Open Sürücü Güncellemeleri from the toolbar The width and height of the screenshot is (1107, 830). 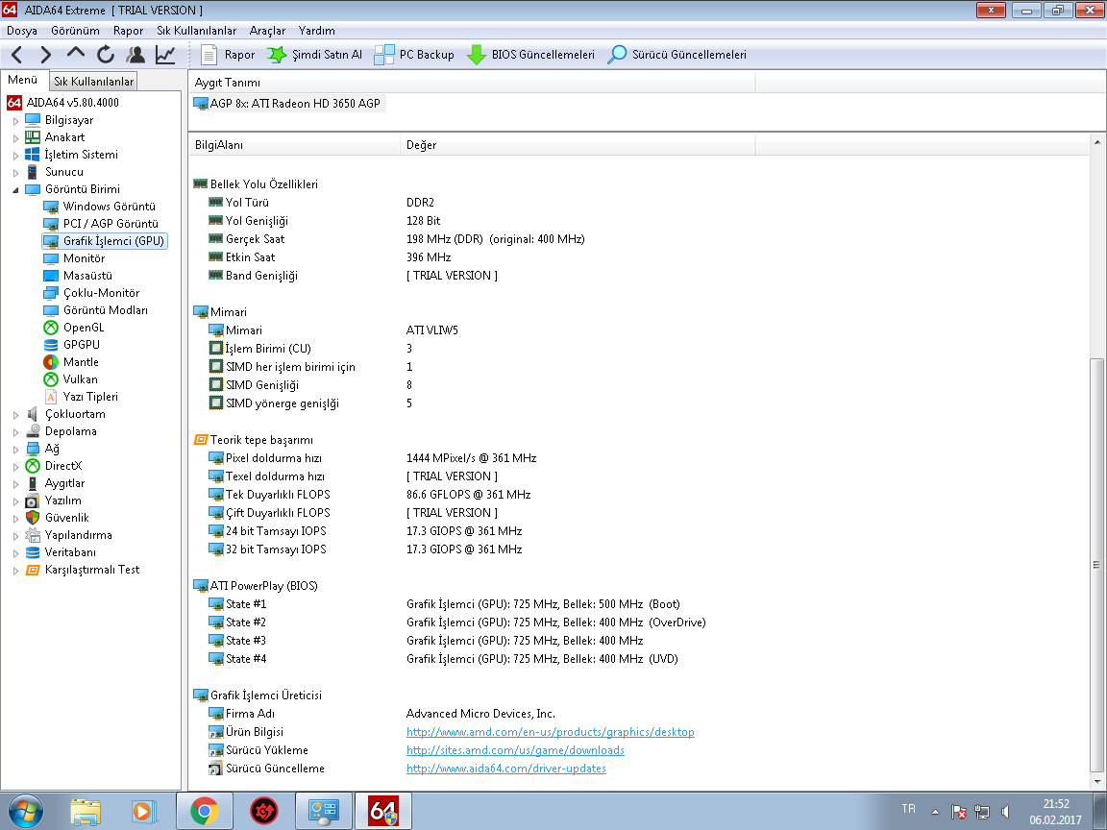pyautogui.click(x=677, y=55)
